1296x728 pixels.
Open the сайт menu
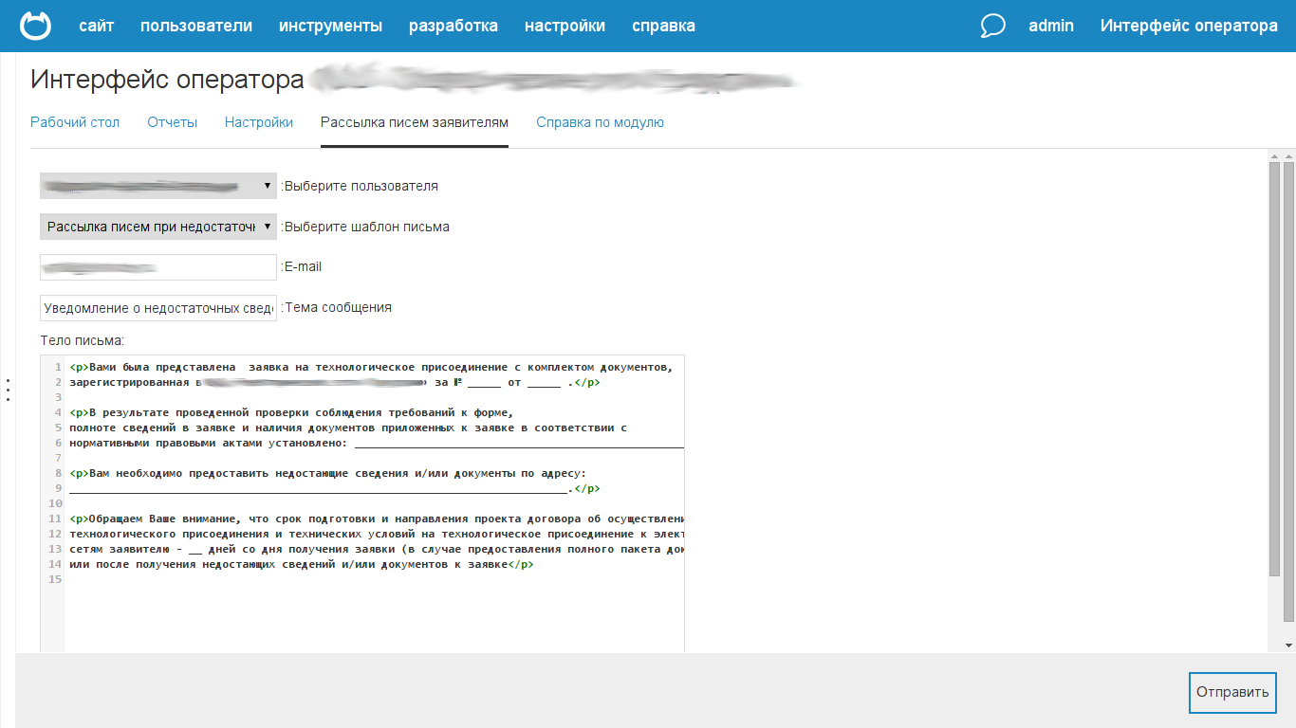coord(97,26)
